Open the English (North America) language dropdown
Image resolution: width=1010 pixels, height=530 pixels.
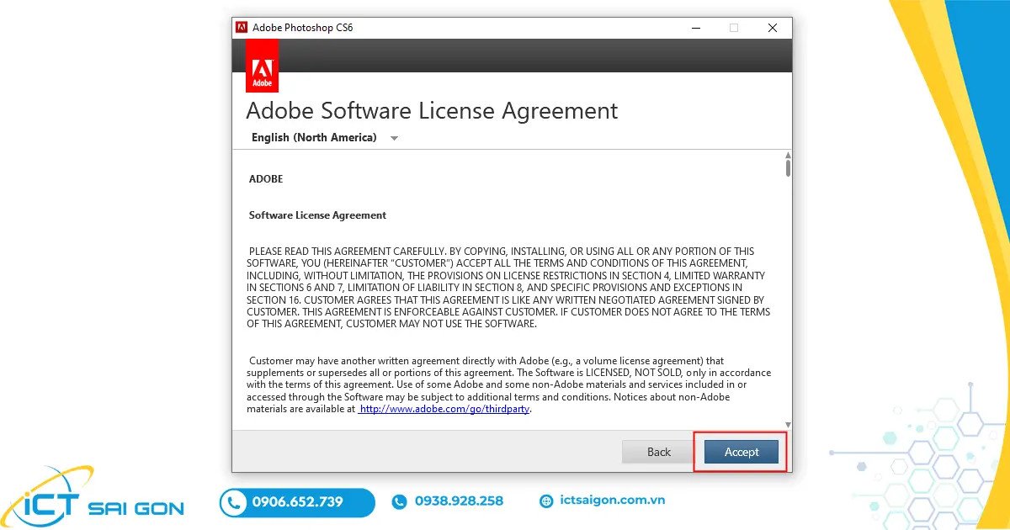coord(314,137)
